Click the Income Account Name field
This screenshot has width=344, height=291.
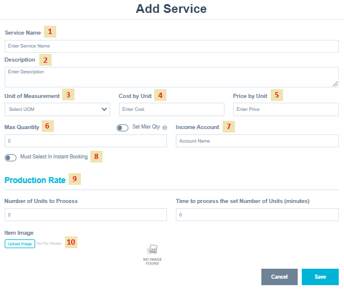pyautogui.click(x=257, y=141)
